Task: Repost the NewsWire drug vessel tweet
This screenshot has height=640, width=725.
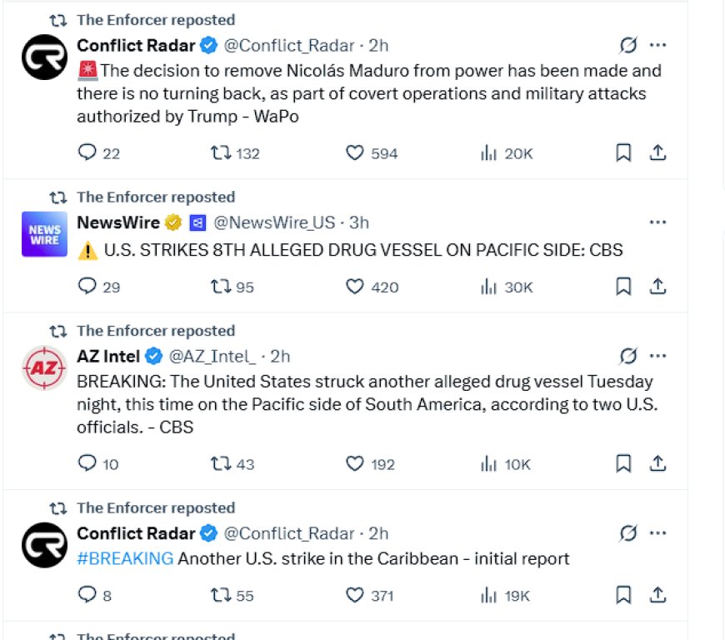Action: tap(221, 287)
